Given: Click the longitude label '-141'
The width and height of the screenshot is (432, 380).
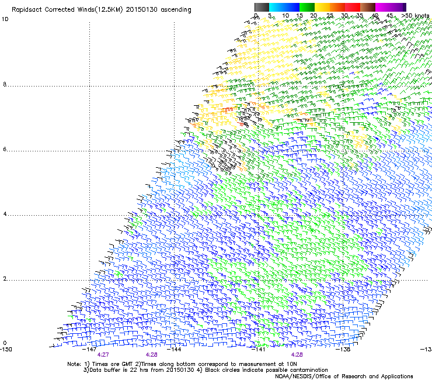Looking at the screenshot, I should tap(259, 350).
